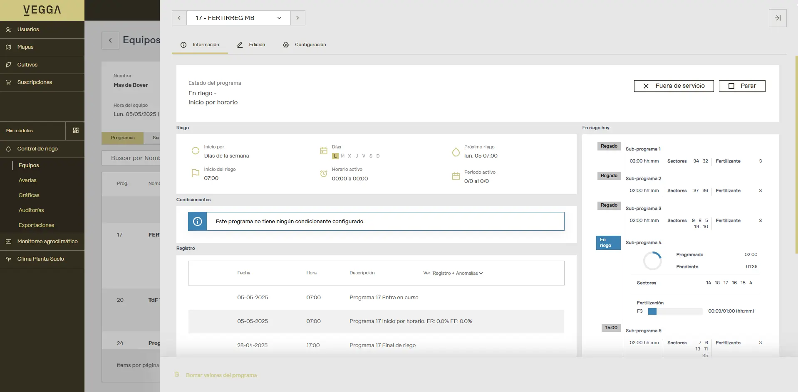This screenshot has width=798, height=392.
Task: Expand the Control de riego menu
Action: [37, 149]
